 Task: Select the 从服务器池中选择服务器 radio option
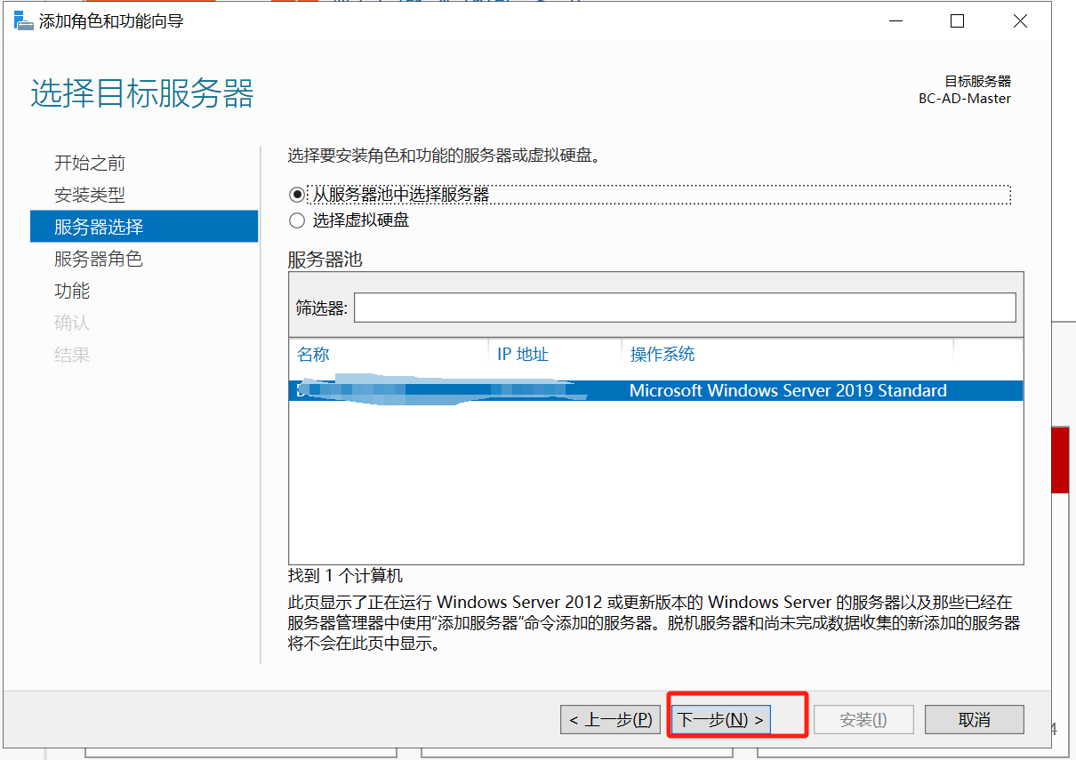pos(297,194)
